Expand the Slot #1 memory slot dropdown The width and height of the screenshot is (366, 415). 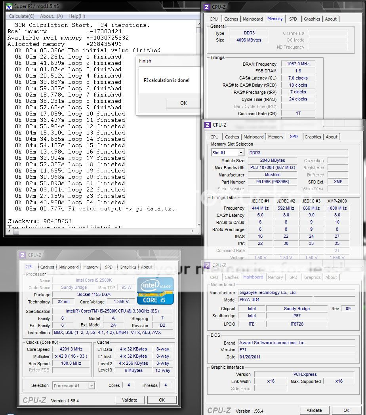pos(241,153)
